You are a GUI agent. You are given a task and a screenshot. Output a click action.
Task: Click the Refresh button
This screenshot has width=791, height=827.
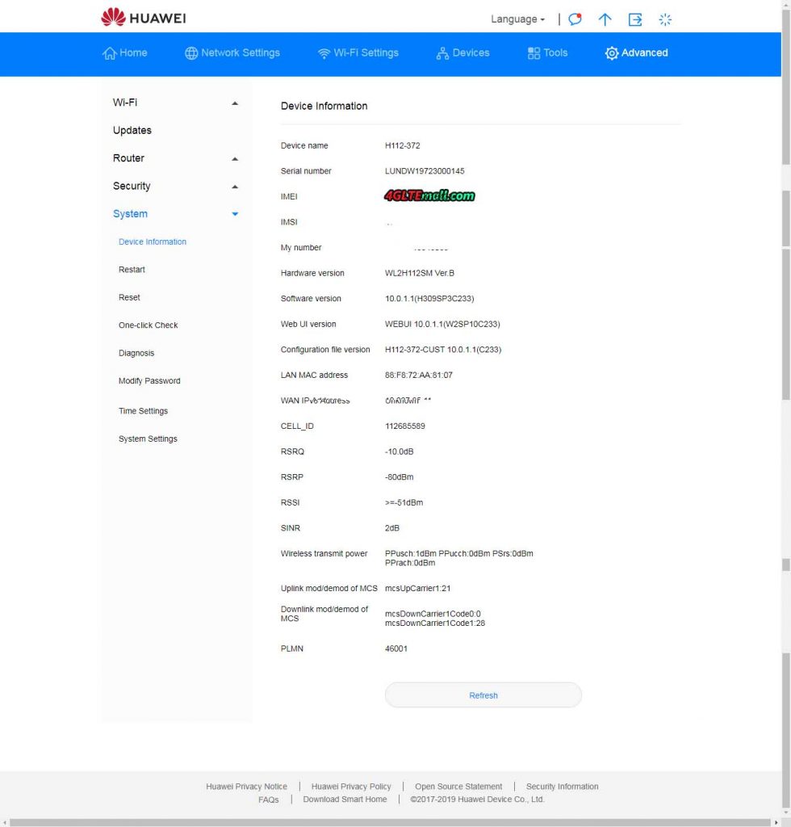483,695
